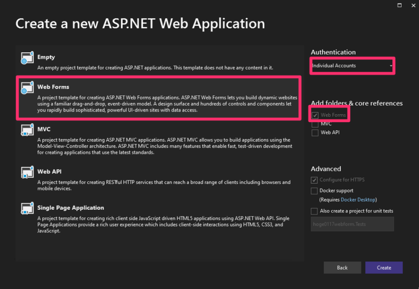Close the dialog window
This screenshot has width=419, height=289.
click(413, 5)
